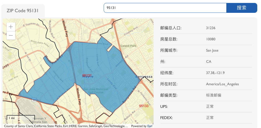Click the red 95131 label on map
261x128 pixels.
[x=87, y=75]
